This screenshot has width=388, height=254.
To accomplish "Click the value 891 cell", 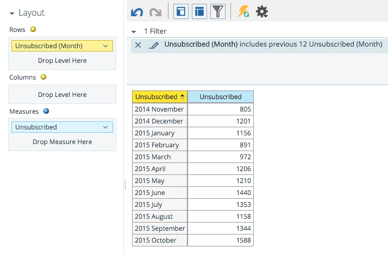I will (x=221, y=145).
